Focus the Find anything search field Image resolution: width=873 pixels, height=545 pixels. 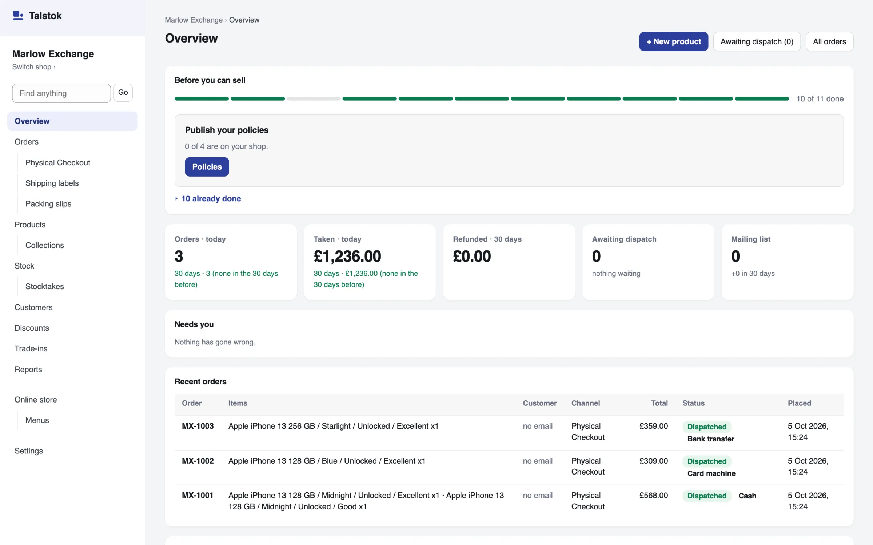pyautogui.click(x=61, y=93)
